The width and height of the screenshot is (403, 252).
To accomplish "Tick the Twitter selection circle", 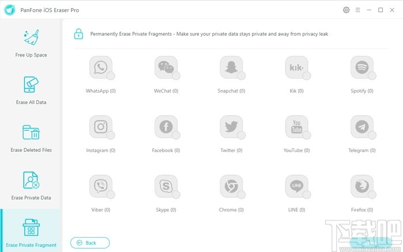I will coord(242,135).
